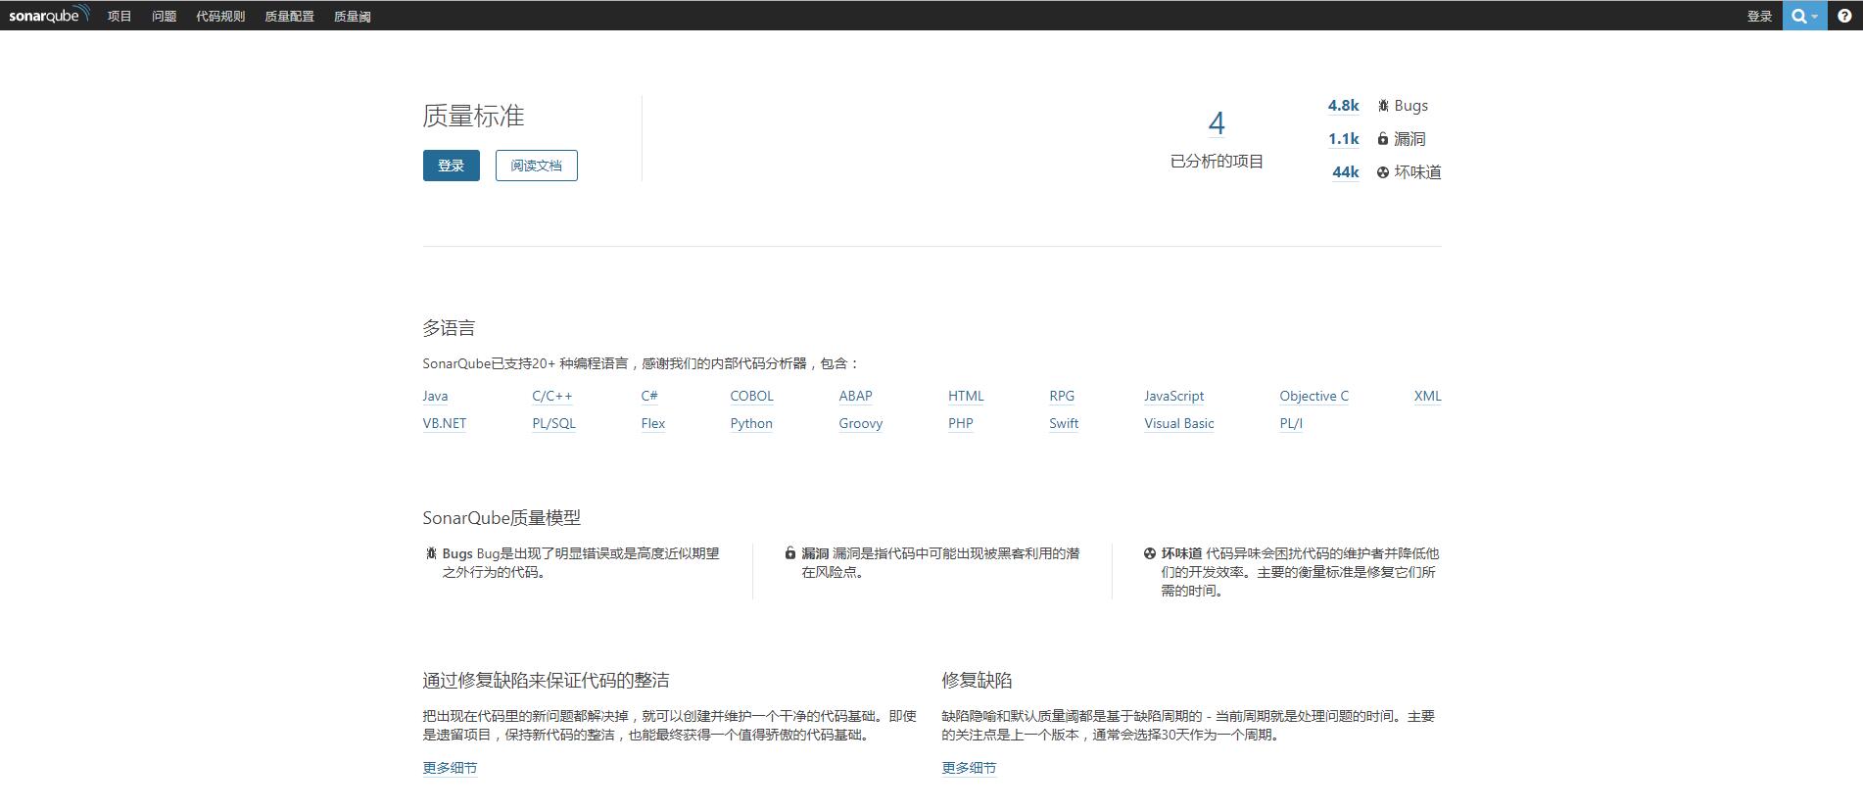Click 更多细节 under 修复缺陷
The width and height of the screenshot is (1863, 810).
pyautogui.click(x=969, y=768)
